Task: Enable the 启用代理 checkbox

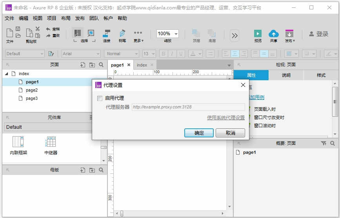Action: tap(100, 99)
